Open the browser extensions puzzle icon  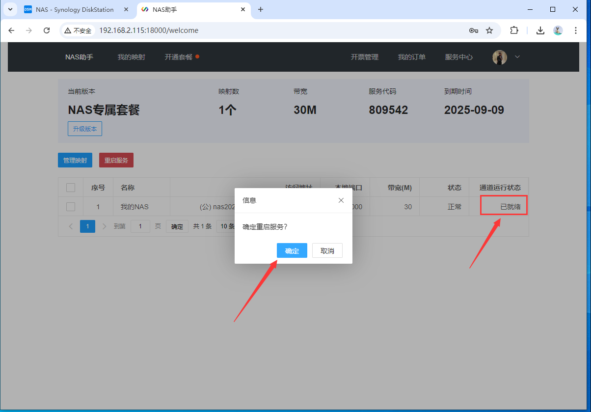[x=514, y=30]
